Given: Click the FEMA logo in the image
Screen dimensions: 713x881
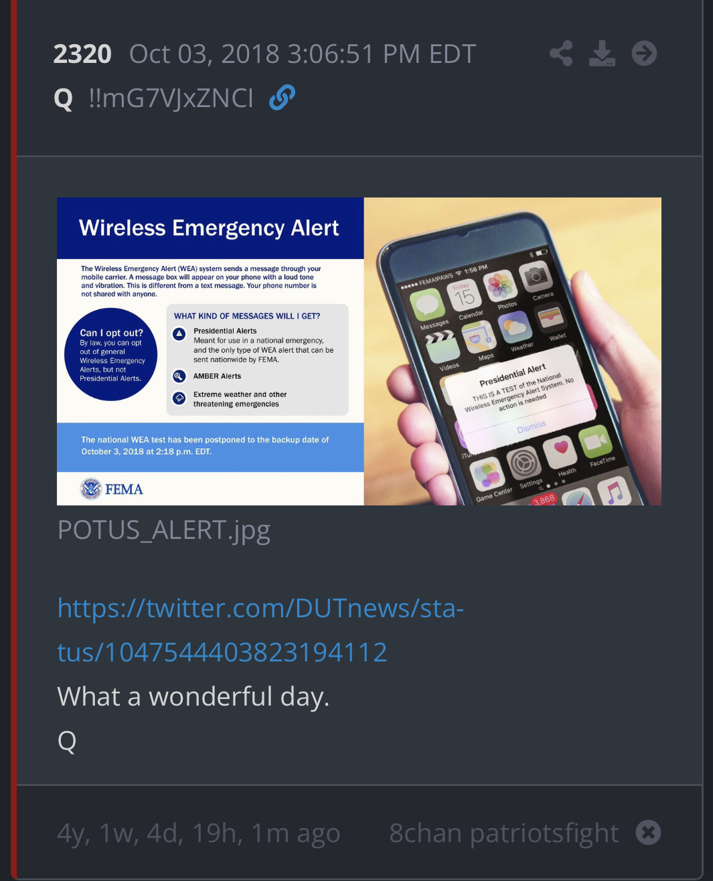Looking at the screenshot, I should pyautogui.click(x=112, y=489).
